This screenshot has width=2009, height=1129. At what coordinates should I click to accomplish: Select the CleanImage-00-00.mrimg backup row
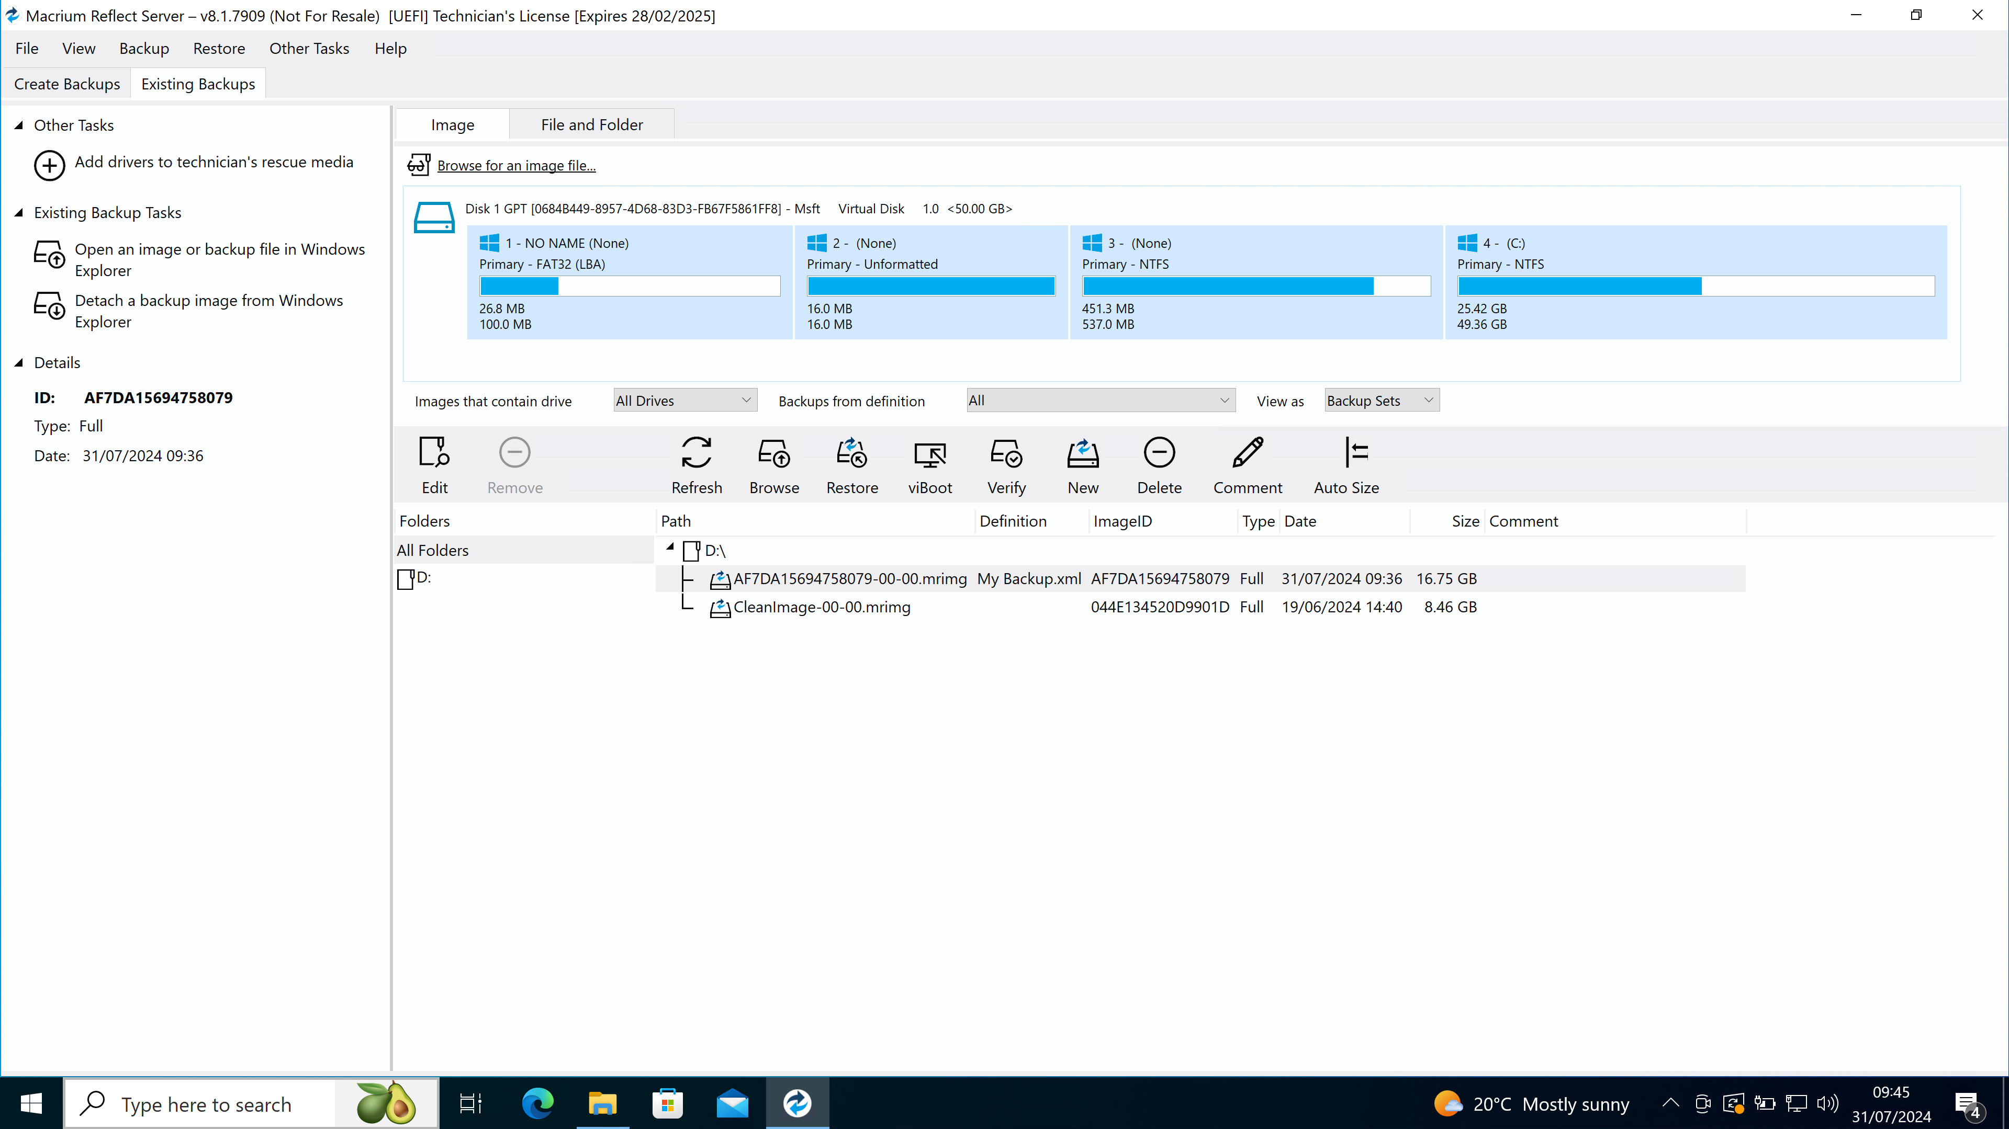click(x=821, y=607)
